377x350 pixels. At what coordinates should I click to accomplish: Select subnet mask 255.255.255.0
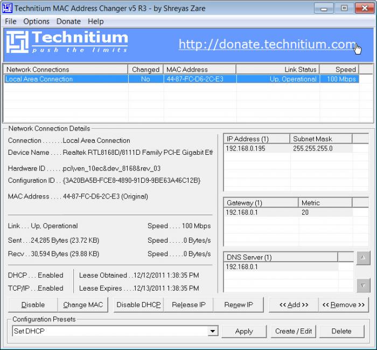coord(313,148)
